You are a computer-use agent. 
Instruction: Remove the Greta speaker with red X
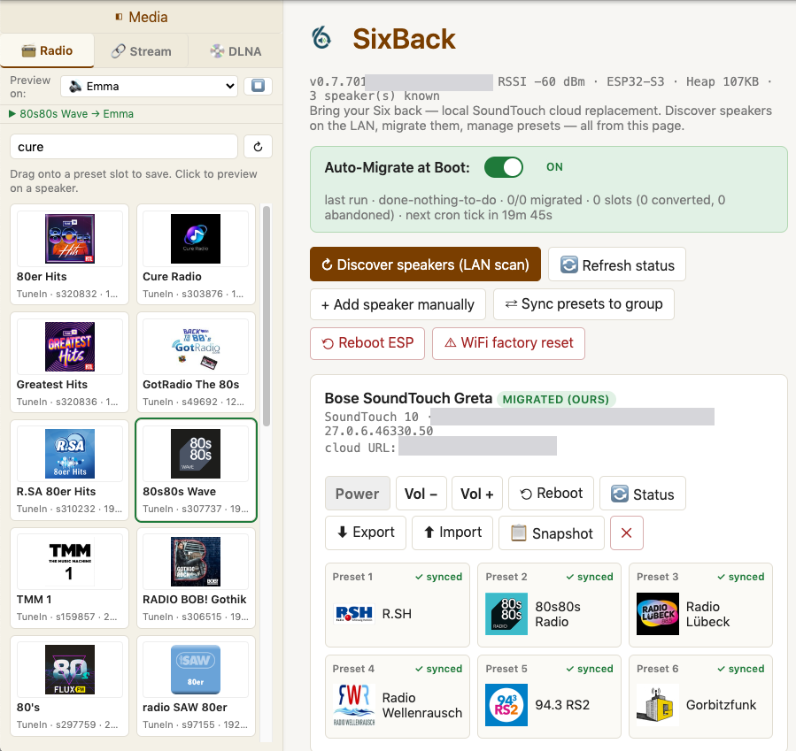click(x=627, y=533)
